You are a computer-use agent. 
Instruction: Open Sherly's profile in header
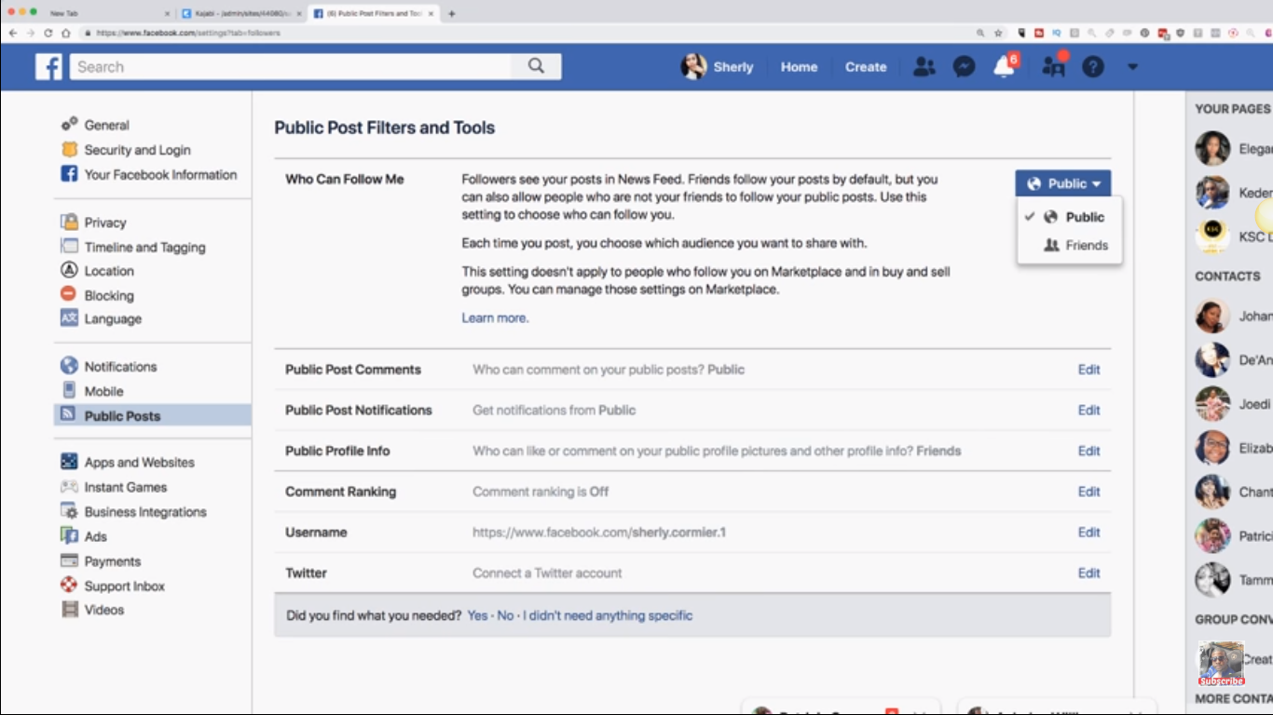coord(717,67)
